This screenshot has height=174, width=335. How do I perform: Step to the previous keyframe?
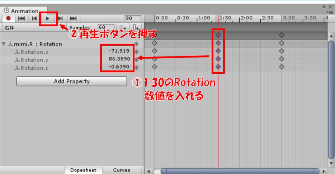click(34, 18)
